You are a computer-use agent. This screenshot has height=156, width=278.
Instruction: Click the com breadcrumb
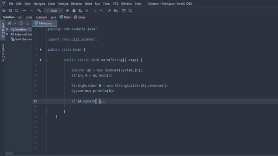point(29,17)
